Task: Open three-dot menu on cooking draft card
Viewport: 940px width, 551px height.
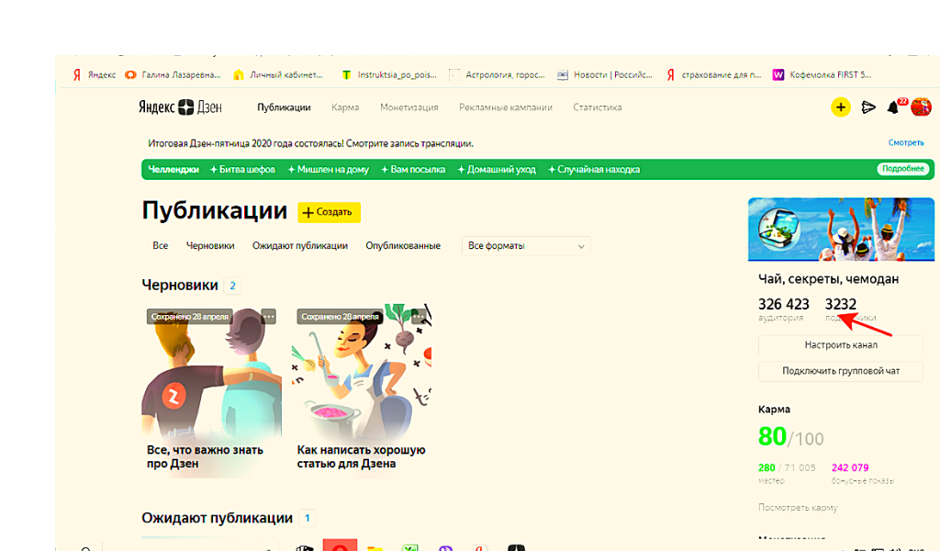Action: tap(419, 317)
